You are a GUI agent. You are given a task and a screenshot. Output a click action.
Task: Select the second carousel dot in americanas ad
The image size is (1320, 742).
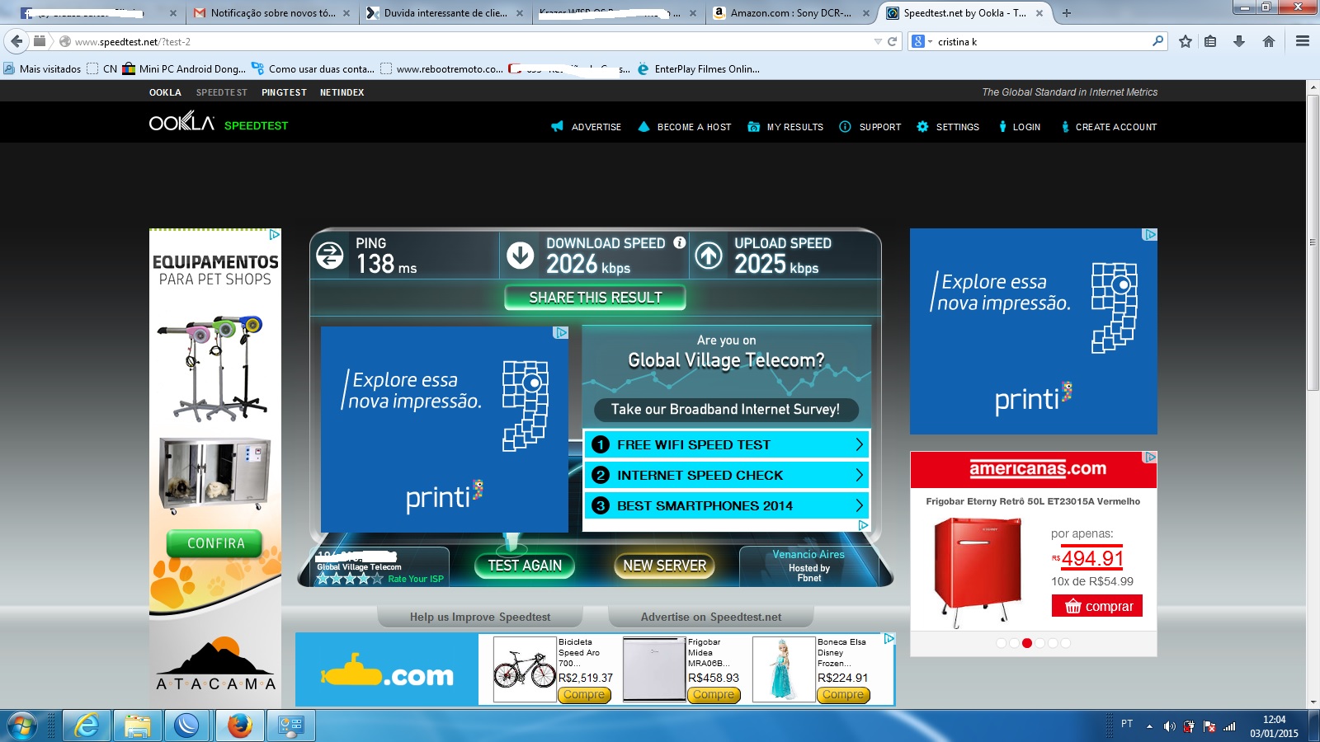1014,643
